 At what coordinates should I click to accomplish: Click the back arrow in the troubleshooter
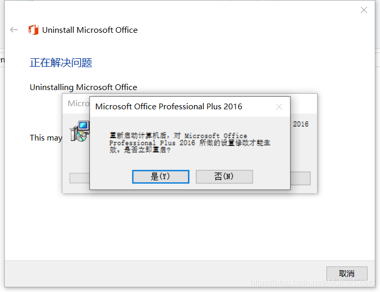(14, 30)
